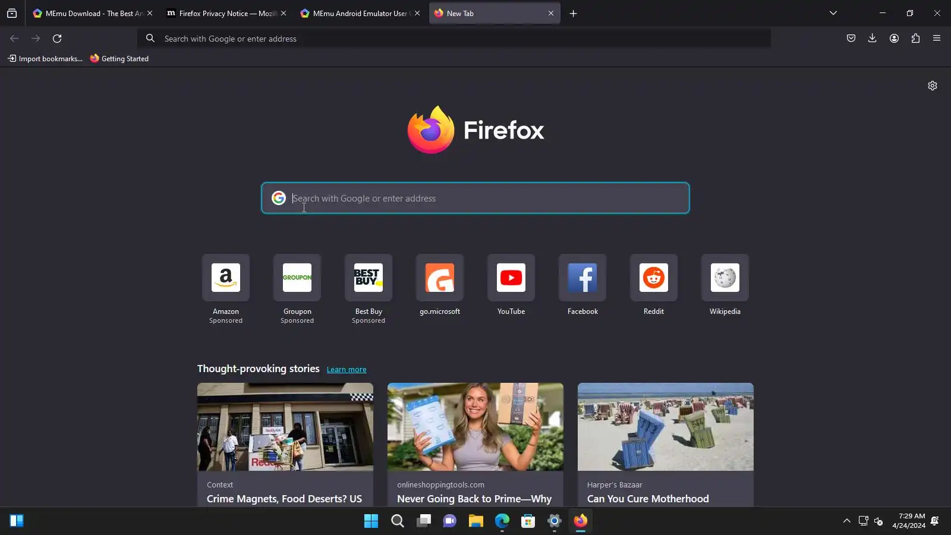This screenshot has height=535, width=951.
Task: Expand the list all tabs dropdown
Action: pyautogui.click(x=833, y=13)
